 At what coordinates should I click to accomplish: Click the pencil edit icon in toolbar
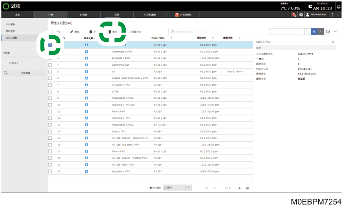pyautogui.click(x=72, y=32)
